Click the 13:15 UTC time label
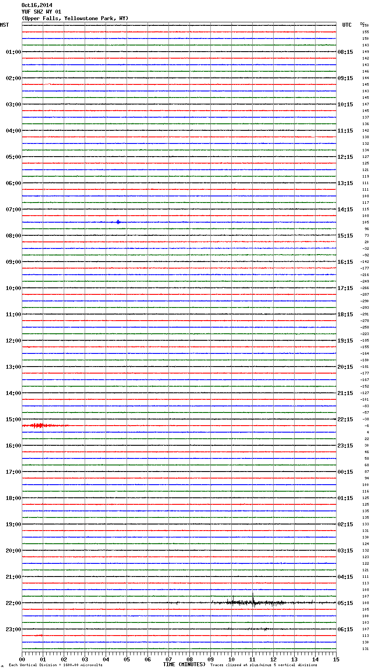 point(345,183)
